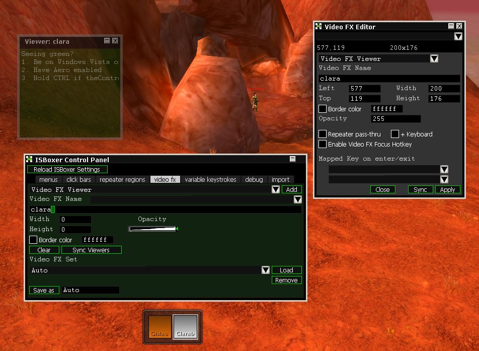Open the upper Mapped Key dropdown

coord(444,169)
